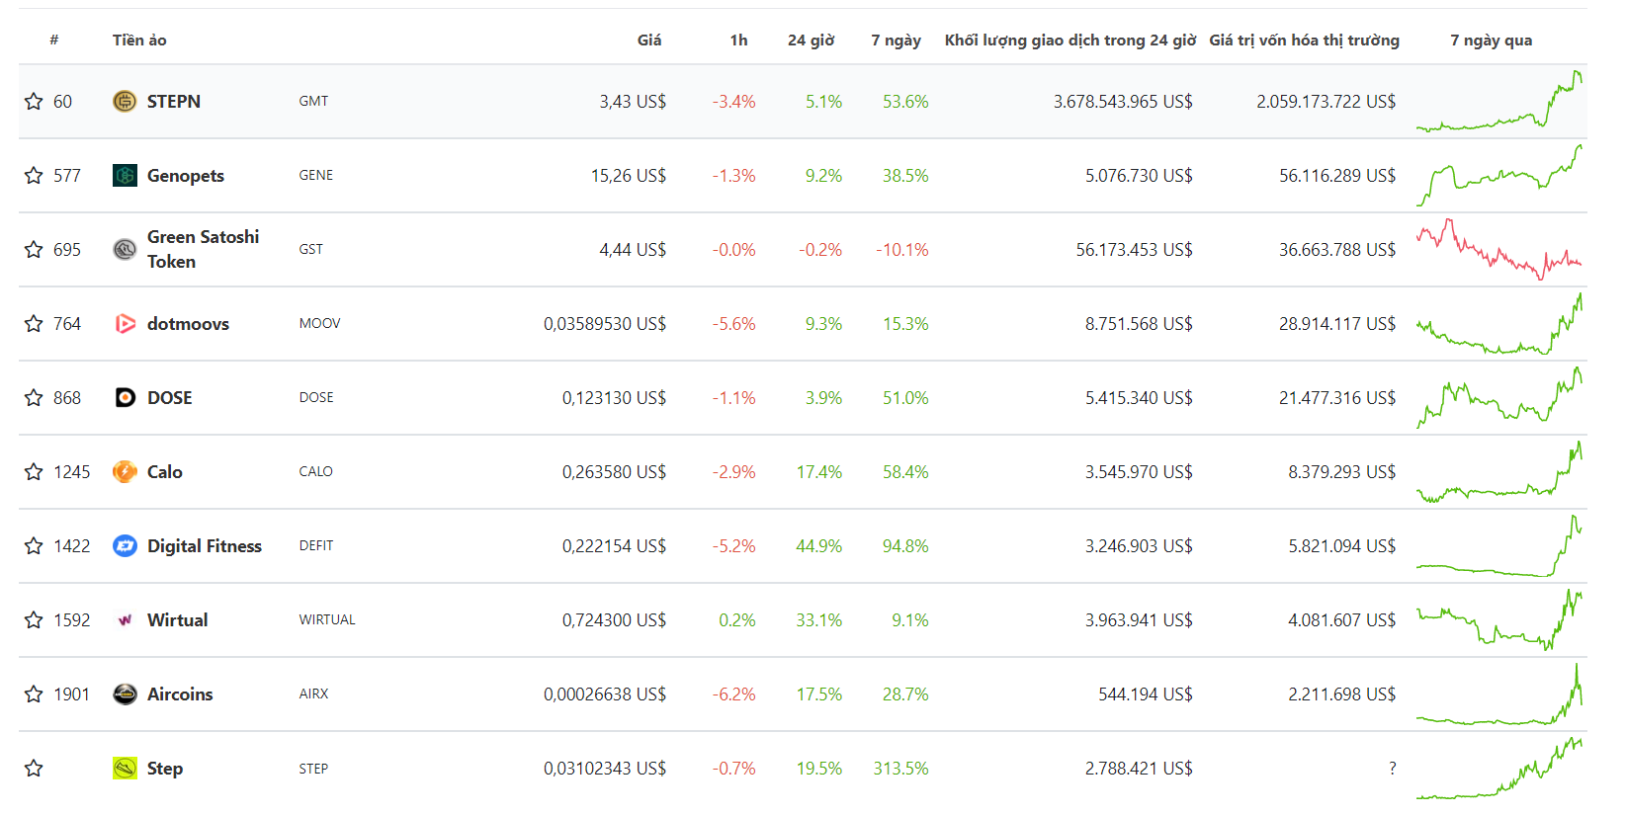Star the Digital Fitness coin
This screenshot has height=816, width=1626.
point(34,545)
